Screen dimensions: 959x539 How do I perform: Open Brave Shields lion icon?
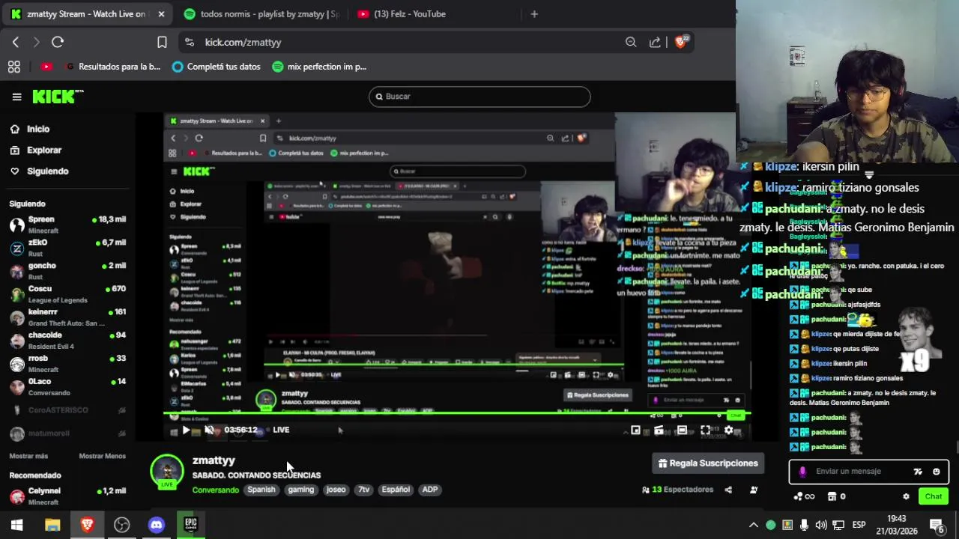(x=681, y=42)
